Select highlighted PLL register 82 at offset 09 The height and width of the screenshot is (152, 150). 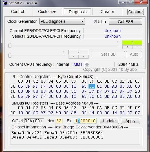92,86
